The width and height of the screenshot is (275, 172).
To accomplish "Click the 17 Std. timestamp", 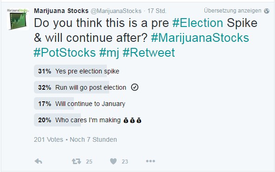I will click(157, 11).
